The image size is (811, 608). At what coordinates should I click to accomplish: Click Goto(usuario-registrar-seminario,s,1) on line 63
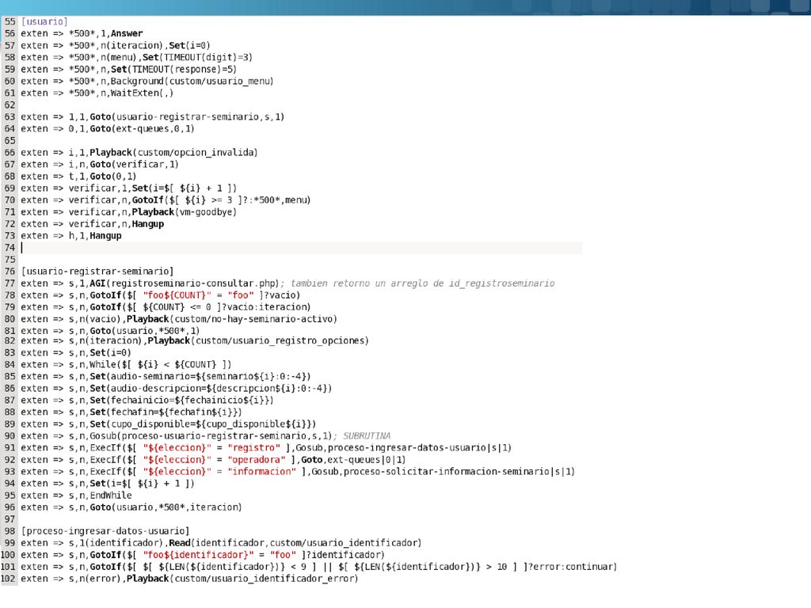187,117
